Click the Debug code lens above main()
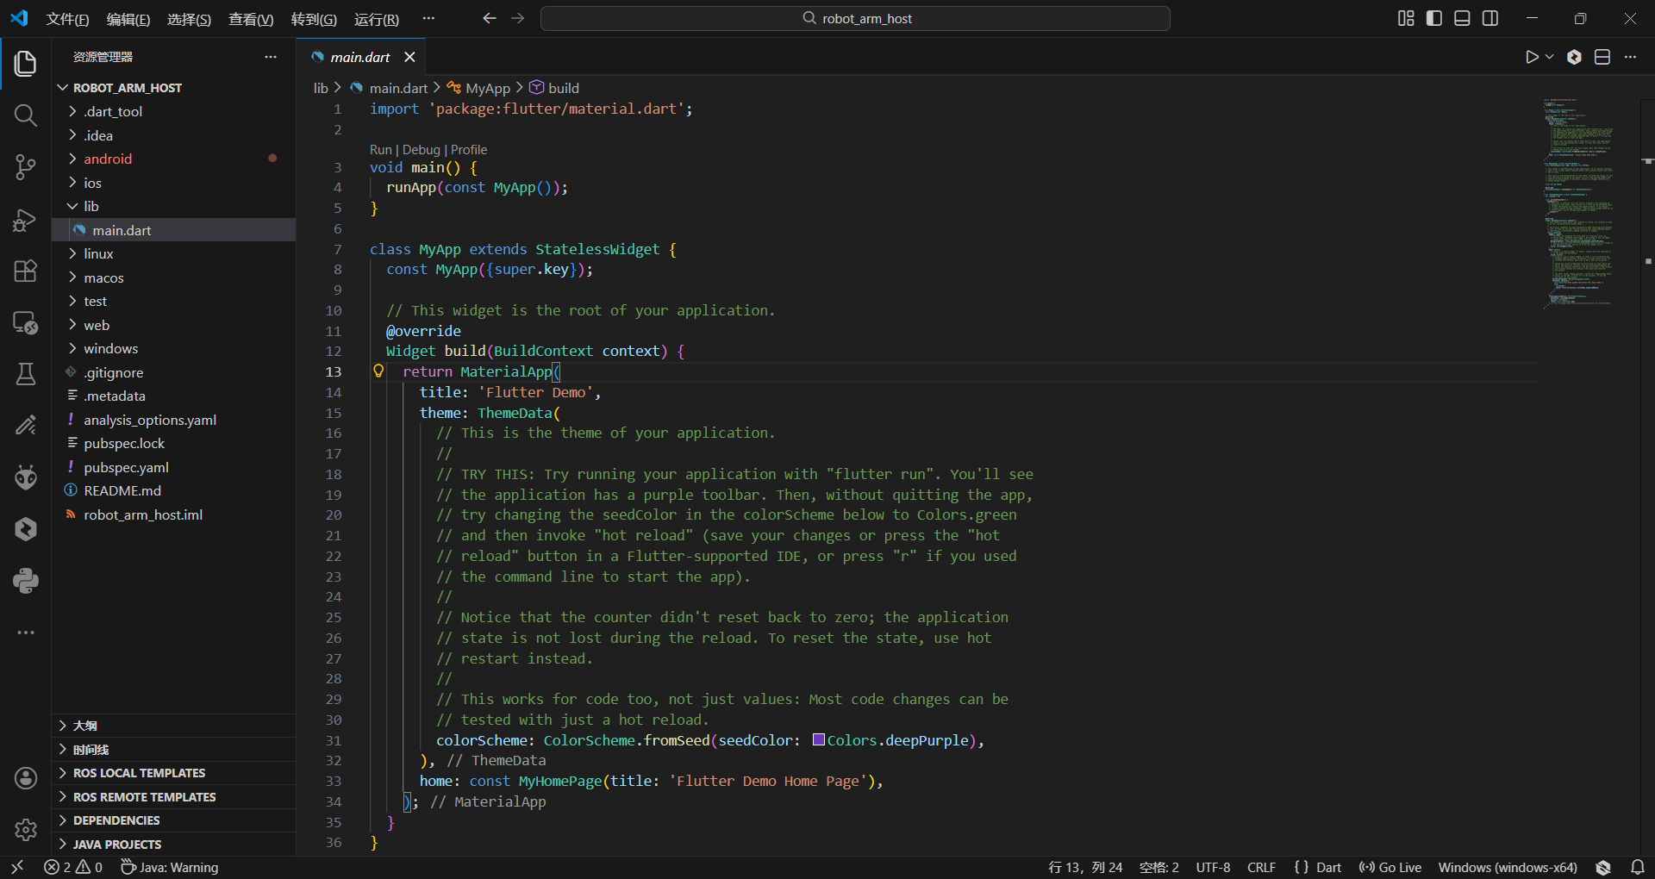The image size is (1655, 879). pos(422,150)
